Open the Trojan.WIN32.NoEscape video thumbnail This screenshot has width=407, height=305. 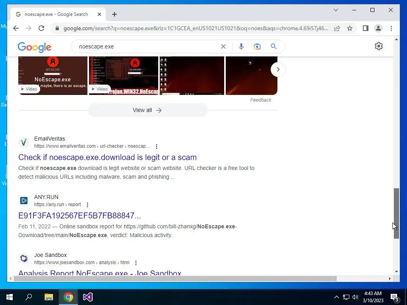click(x=124, y=75)
